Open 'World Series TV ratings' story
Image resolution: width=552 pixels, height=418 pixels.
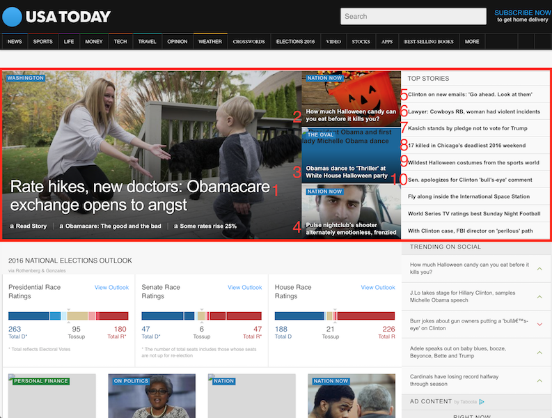pyautogui.click(x=474, y=214)
